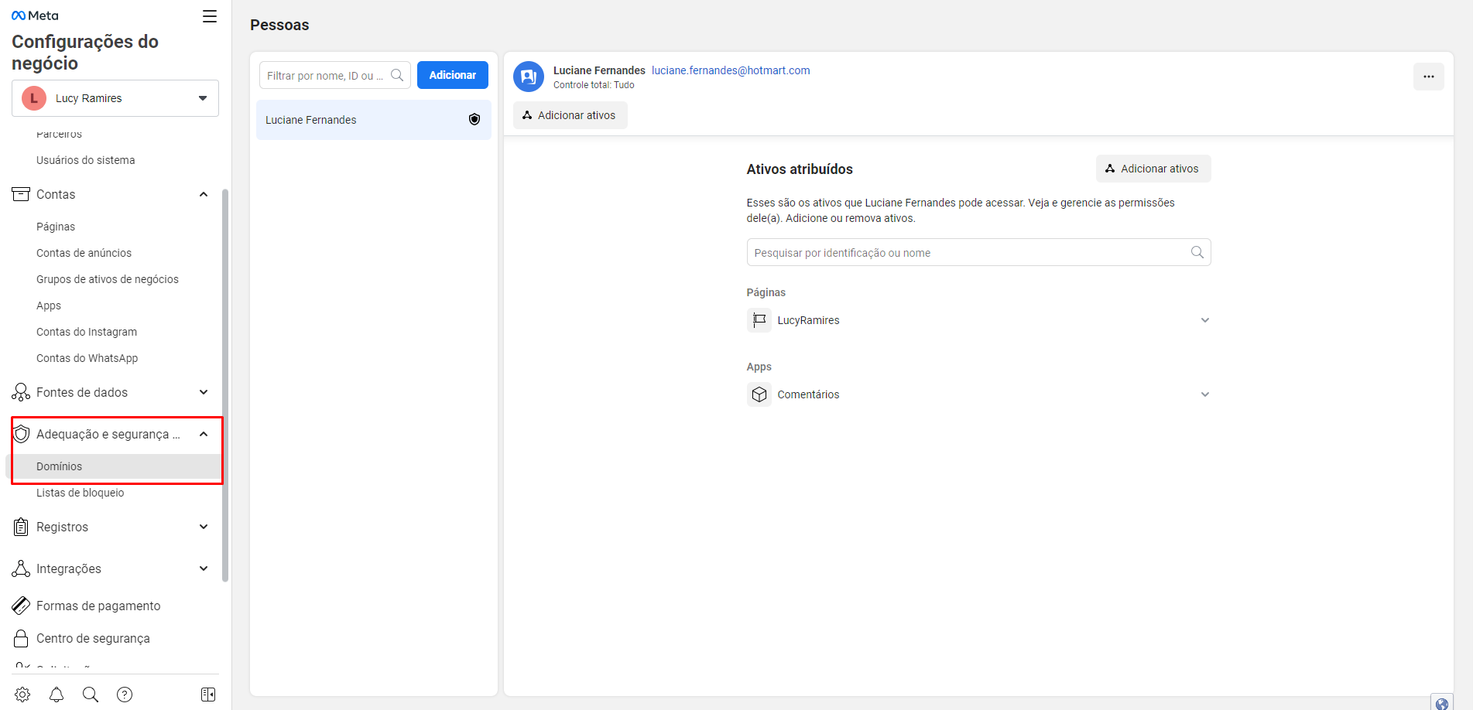This screenshot has height=710, width=1473.
Task: Expand the Comentários app chevron
Action: [1205, 394]
